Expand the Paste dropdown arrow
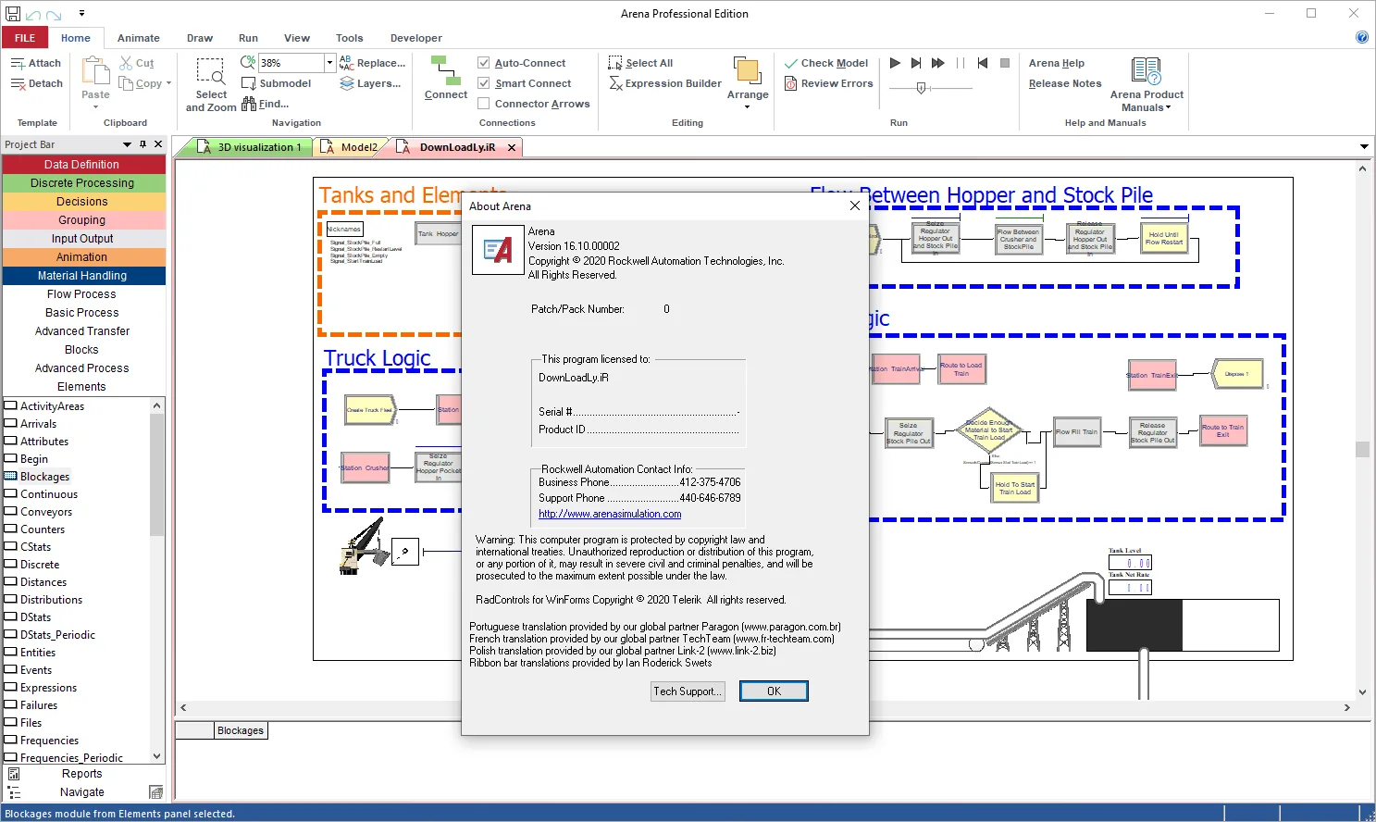Screen dimensions: 1376x822 [95, 107]
